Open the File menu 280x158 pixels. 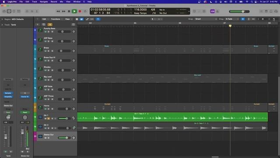pyautogui.click(x=21, y=2)
